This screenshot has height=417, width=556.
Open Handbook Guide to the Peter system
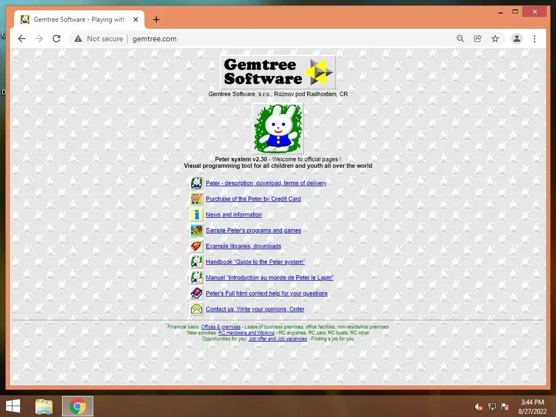click(255, 262)
